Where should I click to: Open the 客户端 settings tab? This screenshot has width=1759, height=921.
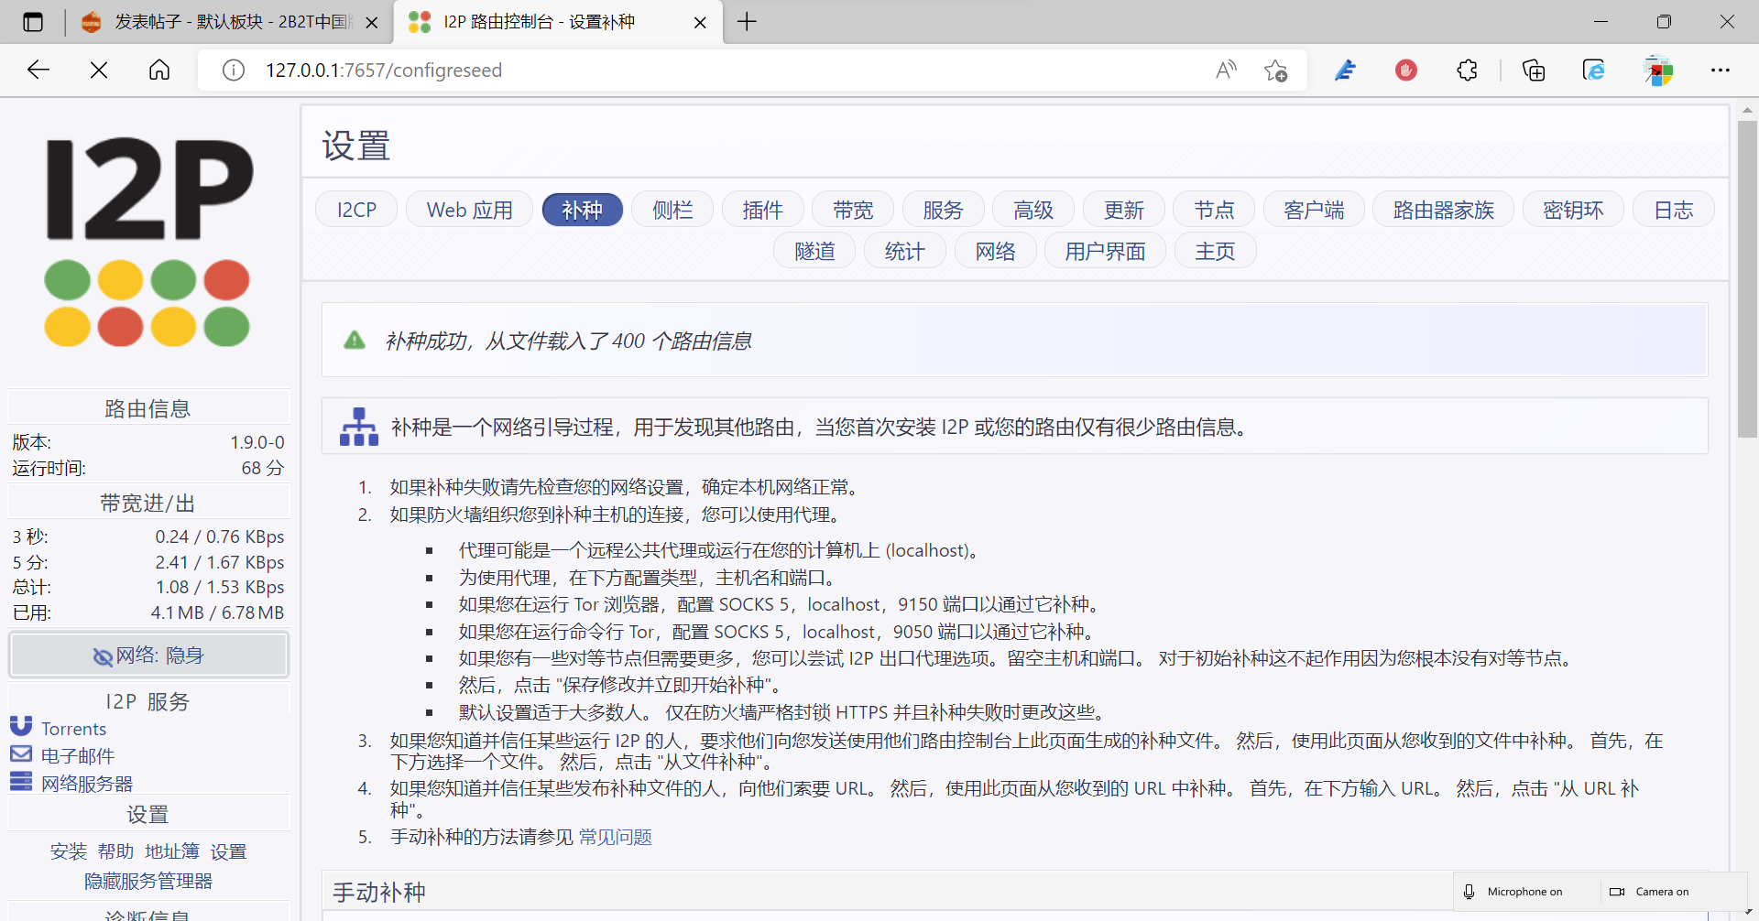point(1314,210)
